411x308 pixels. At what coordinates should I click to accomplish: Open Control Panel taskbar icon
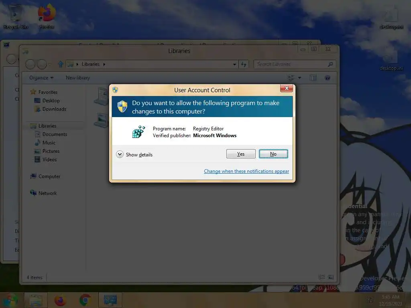[x=110, y=300]
